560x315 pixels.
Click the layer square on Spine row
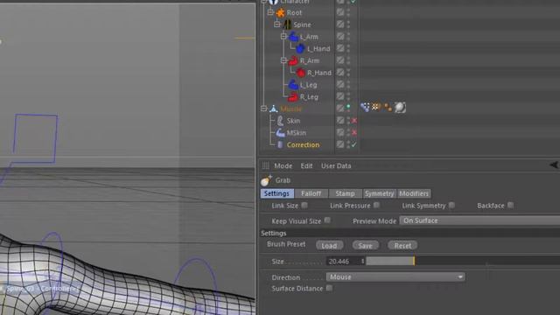(340, 24)
